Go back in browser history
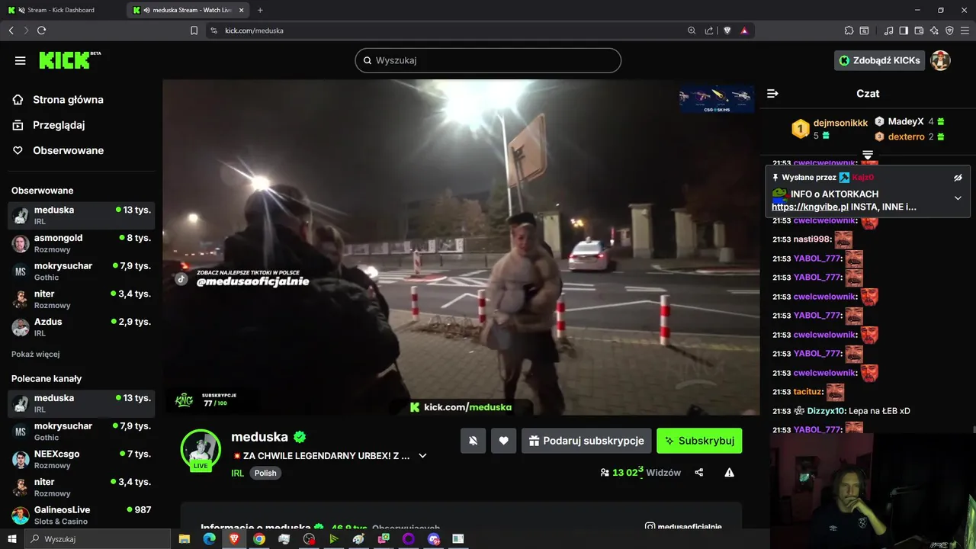 click(11, 30)
